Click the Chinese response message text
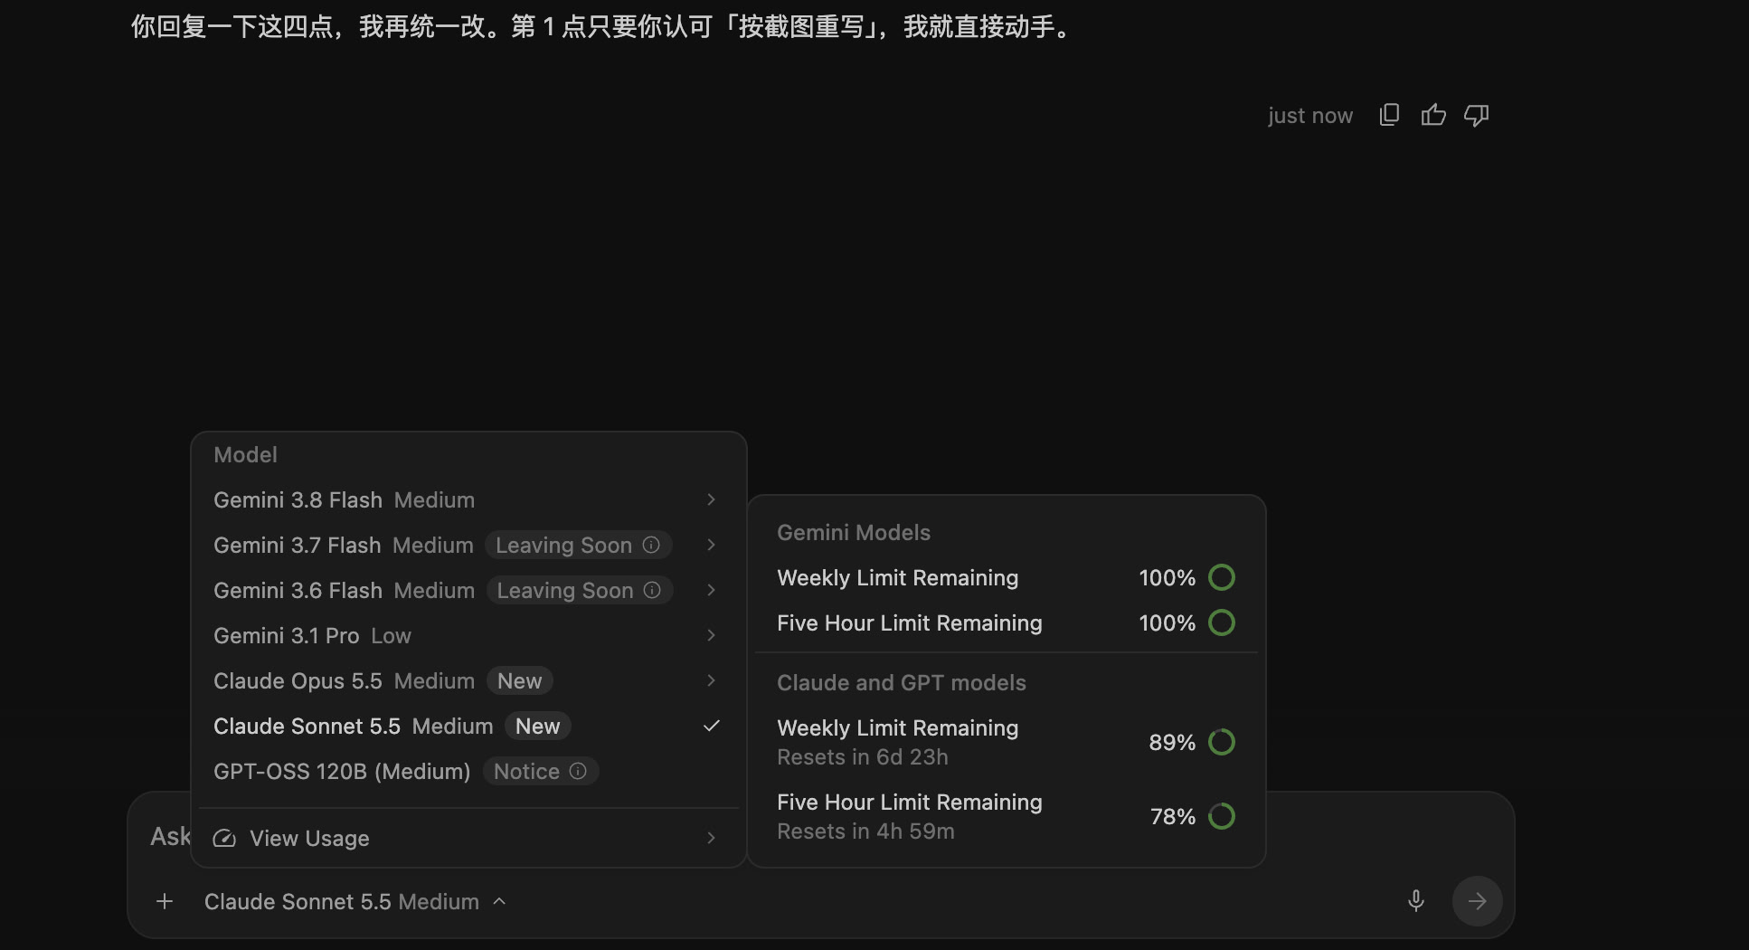 click(601, 26)
